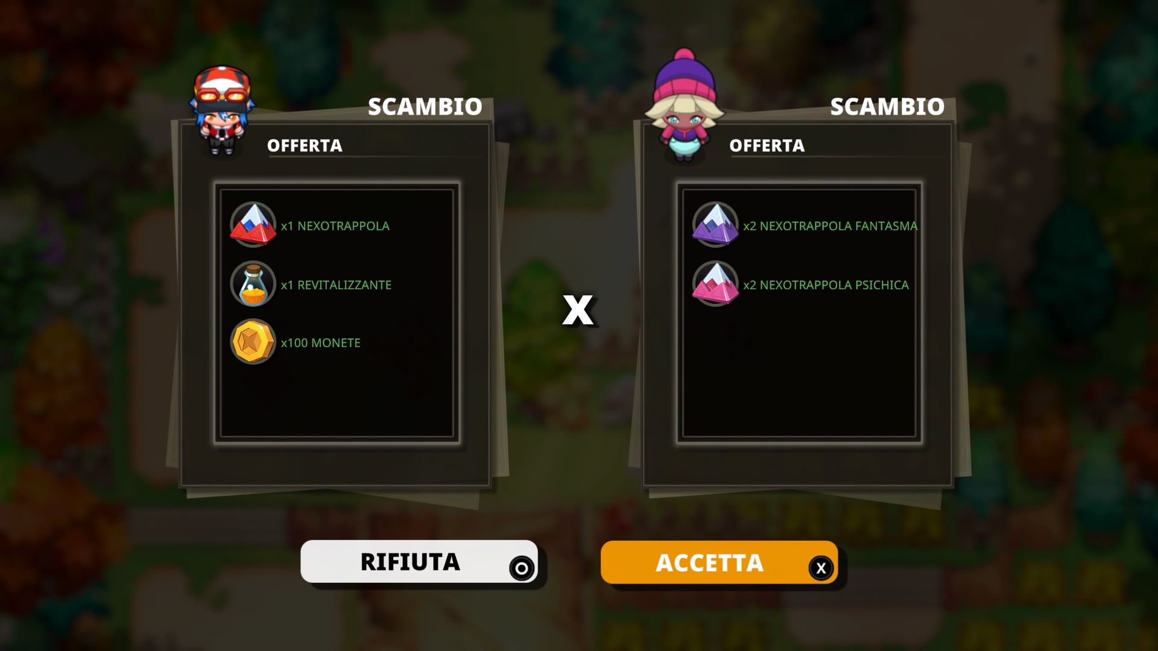The image size is (1158, 651).
Task: Click the pink Nexotrappola Psichica icon
Action: point(715,283)
